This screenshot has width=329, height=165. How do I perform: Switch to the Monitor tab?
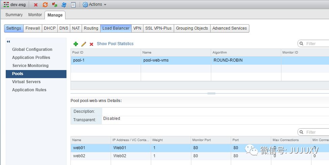tap(35, 15)
